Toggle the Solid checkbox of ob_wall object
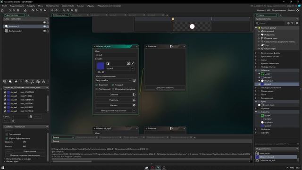Screen dimensions: 302x170 (113, 85)
